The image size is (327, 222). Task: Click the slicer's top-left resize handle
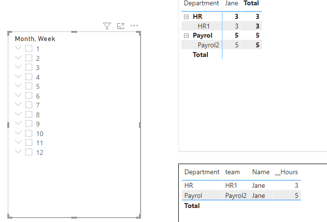pos(9,33)
